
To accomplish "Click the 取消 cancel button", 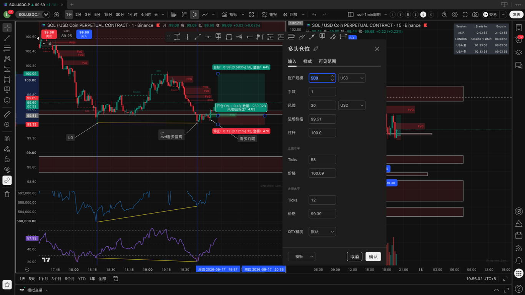I will click(x=354, y=257).
